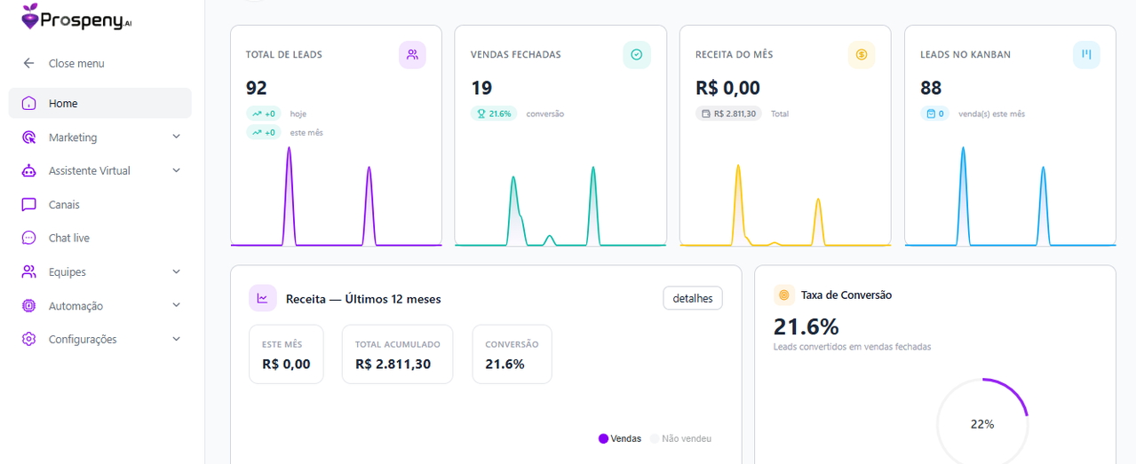
Task: Click the 92 total leads value
Action: pyautogui.click(x=257, y=88)
